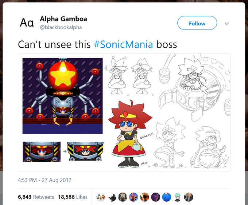Open the blue underwater creature liker avatar

tap(167, 197)
